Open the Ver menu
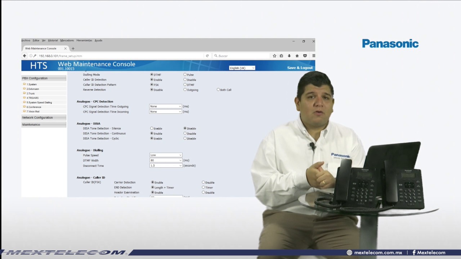Screen dimensions: 461x259 click(x=44, y=40)
